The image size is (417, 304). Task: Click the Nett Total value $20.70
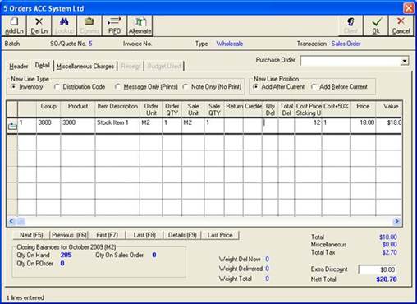(387, 279)
